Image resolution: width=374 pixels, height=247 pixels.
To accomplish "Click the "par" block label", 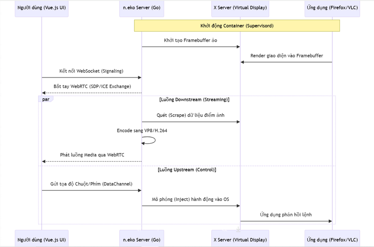I will click(46, 99).
